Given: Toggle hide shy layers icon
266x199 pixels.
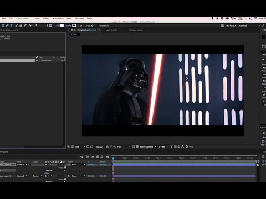Looking at the screenshot, I should (93, 157).
